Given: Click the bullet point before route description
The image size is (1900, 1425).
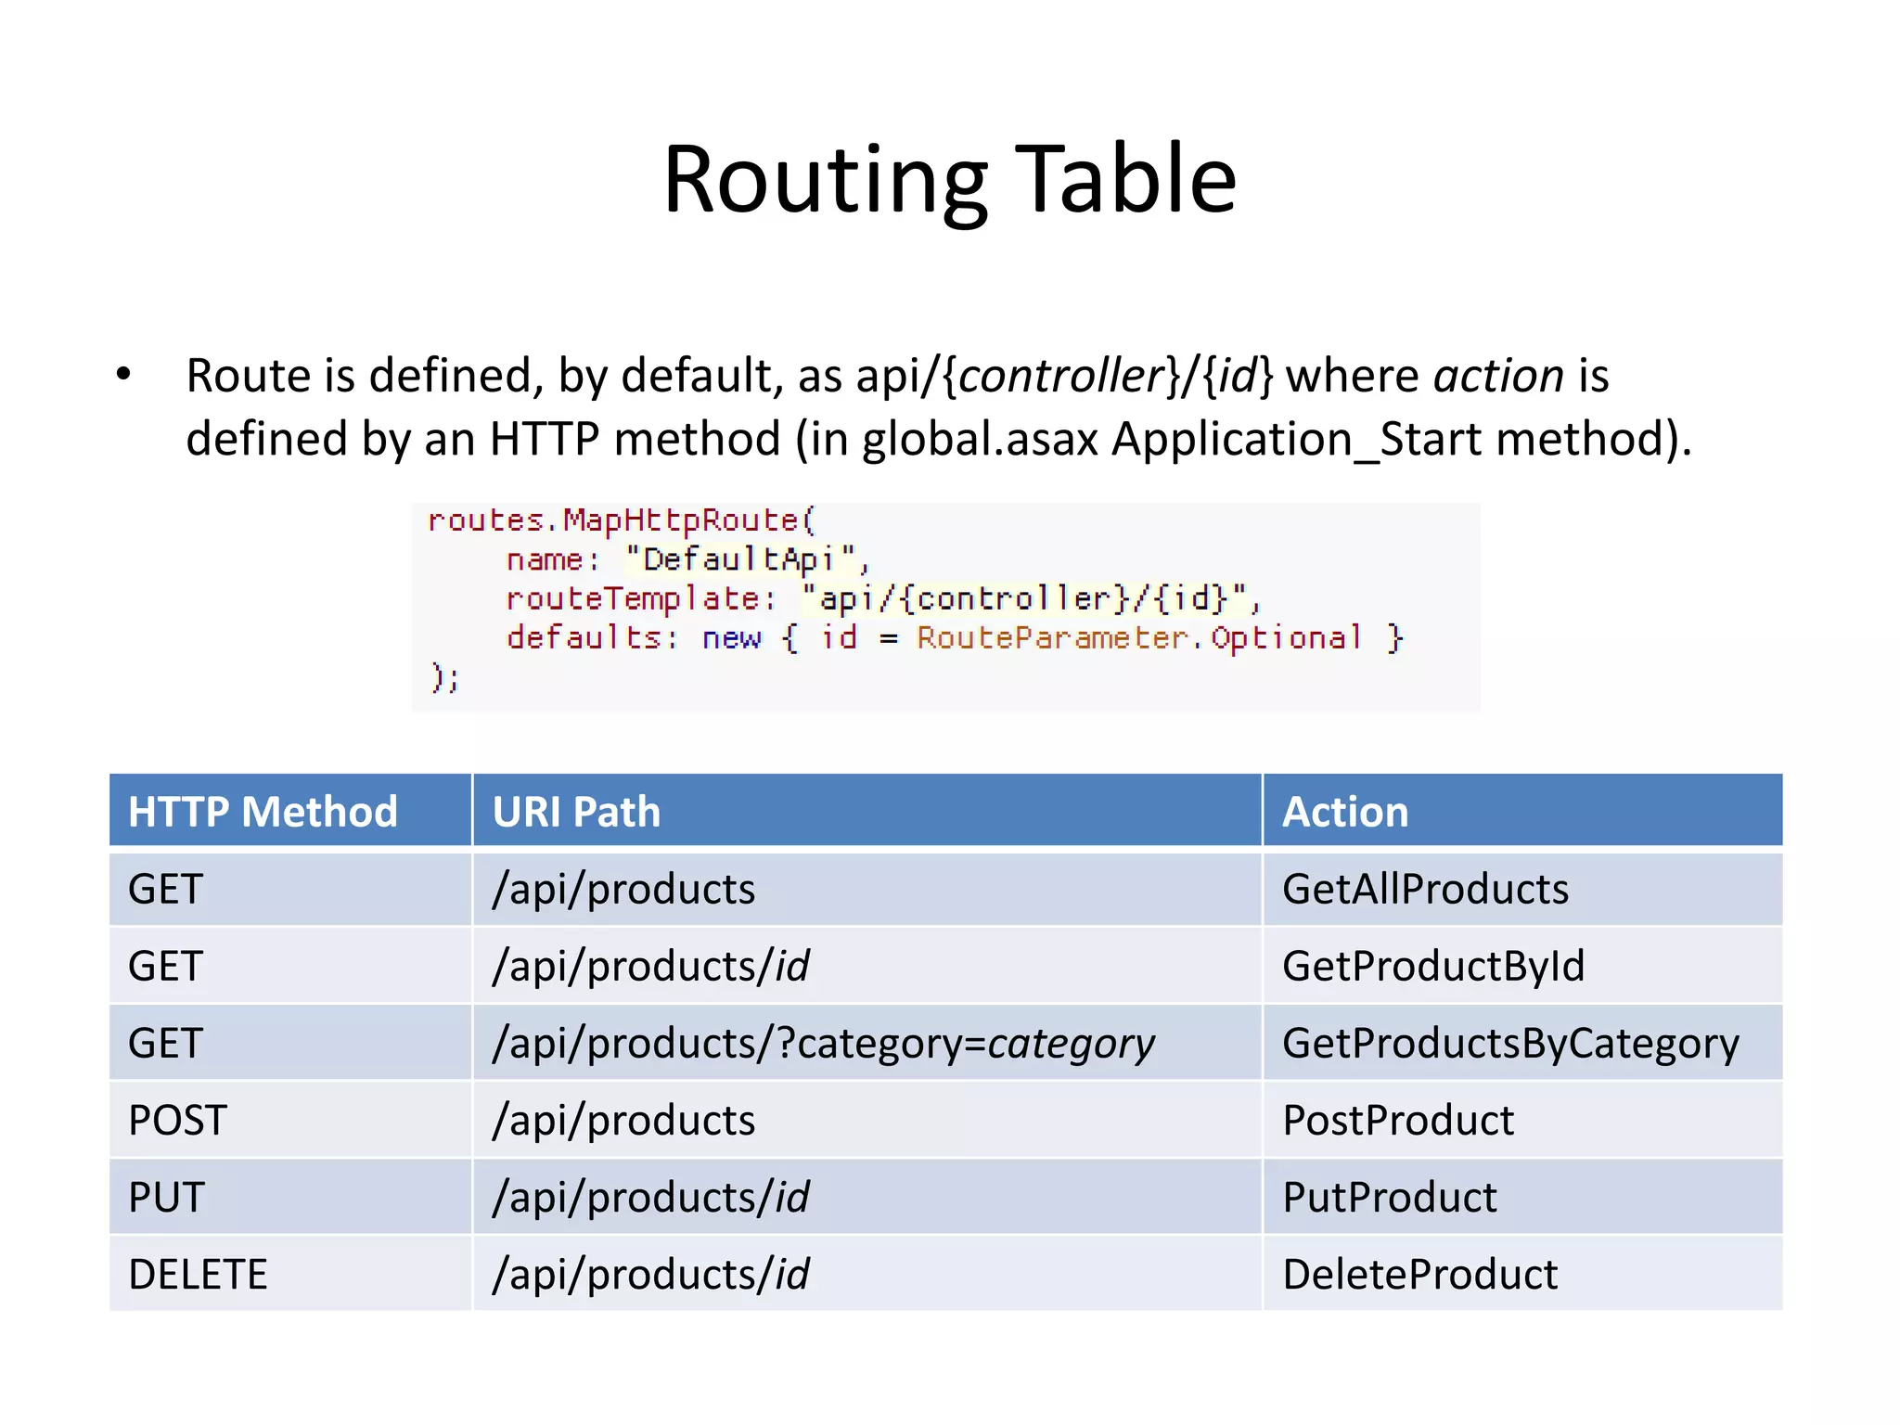Looking at the screenshot, I should [x=124, y=375].
